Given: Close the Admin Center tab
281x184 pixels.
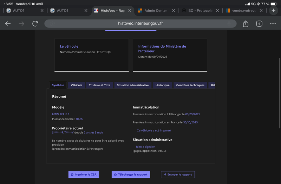Looking at the screenshot, I should (x=174, y=11).
